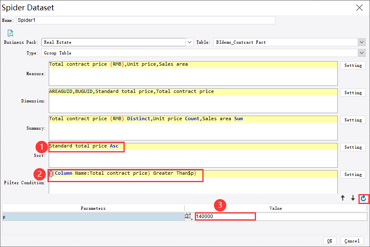Open the Type dropdown

pos(362,52)
